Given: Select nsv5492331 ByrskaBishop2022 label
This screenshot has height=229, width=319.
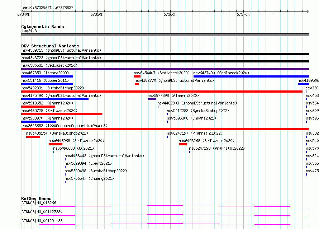Looking at the screenshot, I should [x=53, y=88].
